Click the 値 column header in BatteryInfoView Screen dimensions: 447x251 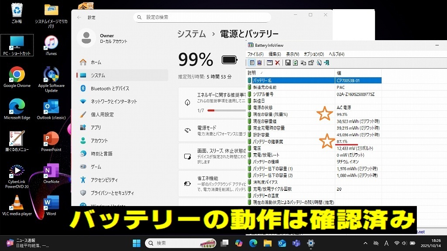click(358, 73)
